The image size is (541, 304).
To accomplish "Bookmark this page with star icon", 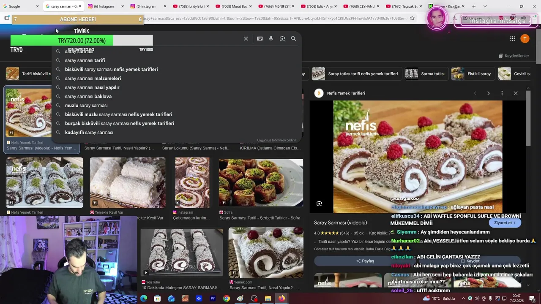I will 412,18.
